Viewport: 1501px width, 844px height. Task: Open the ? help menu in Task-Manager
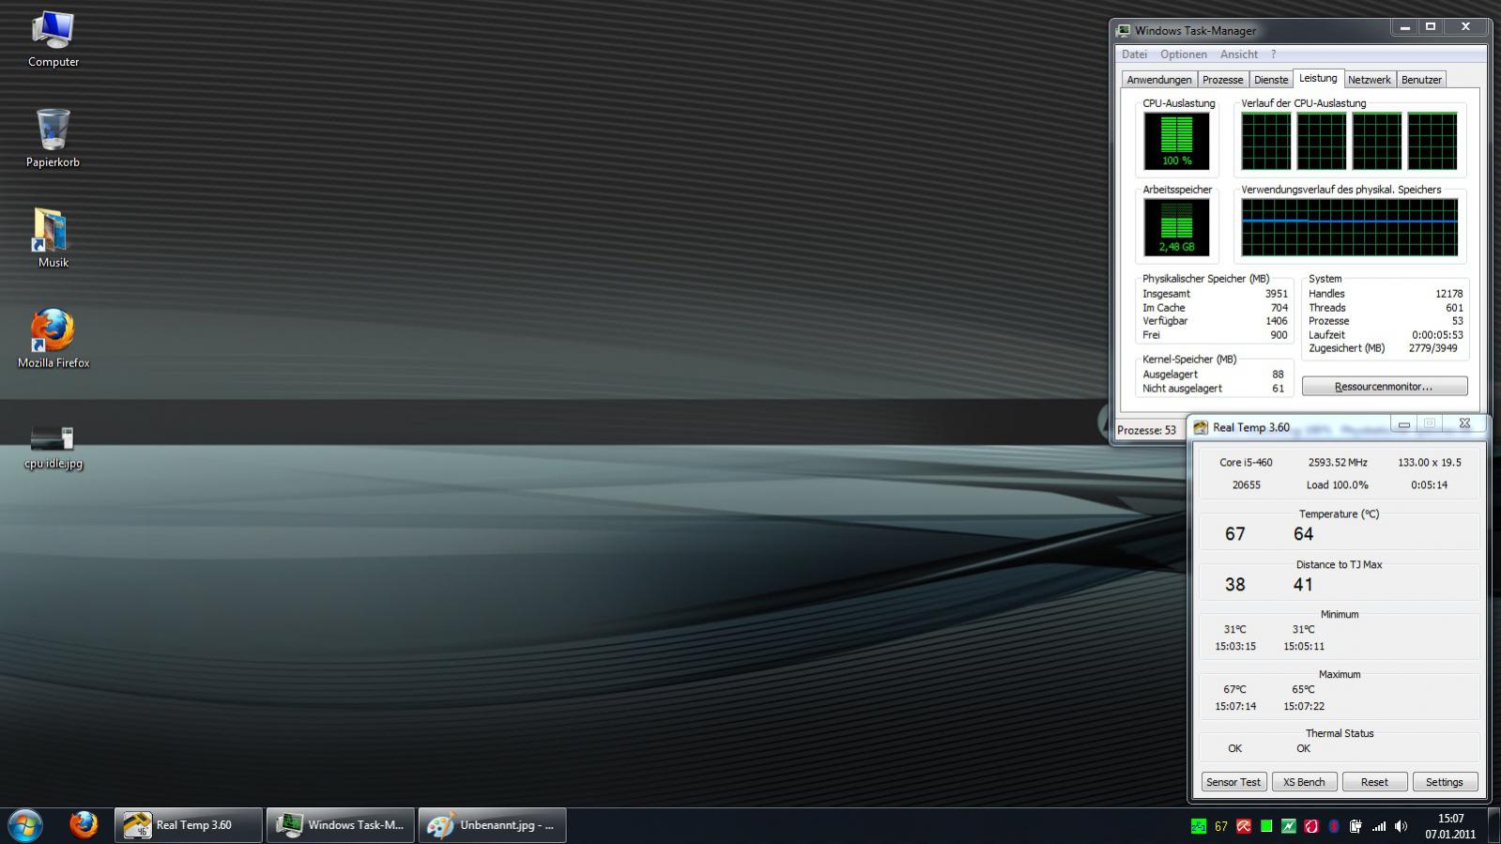[1274, 54]
